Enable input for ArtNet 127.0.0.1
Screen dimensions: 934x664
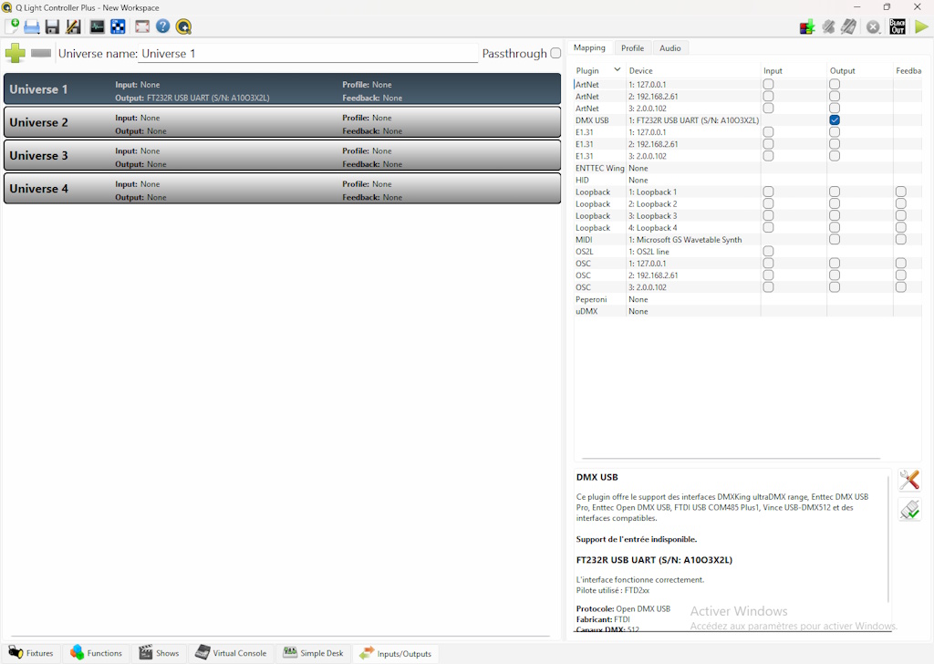tap(768, 85)
